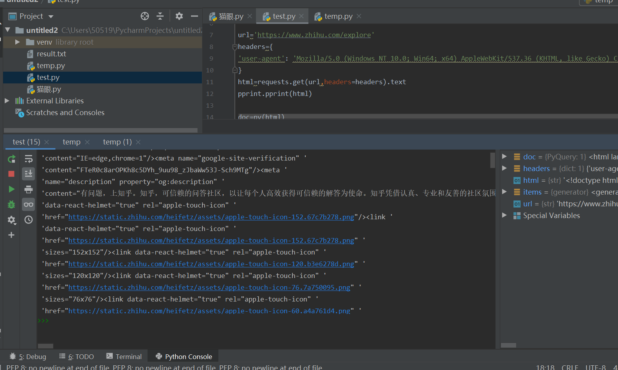
Task: Open the Python Console tool window
Action: pyautogui.click(x=184, y=357)
